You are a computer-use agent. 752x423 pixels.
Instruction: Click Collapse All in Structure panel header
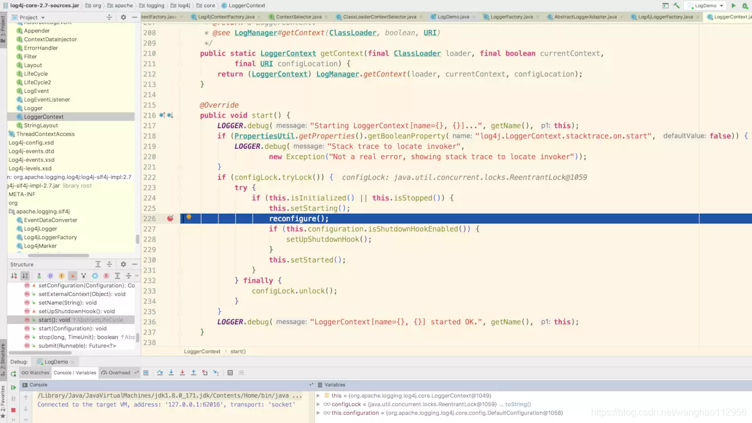109,264
